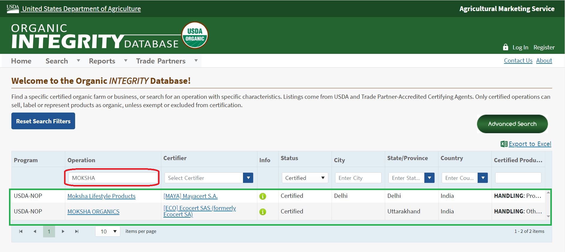Change the items per page dropdown
Viewport: 565px width, 252px height.
108,231
